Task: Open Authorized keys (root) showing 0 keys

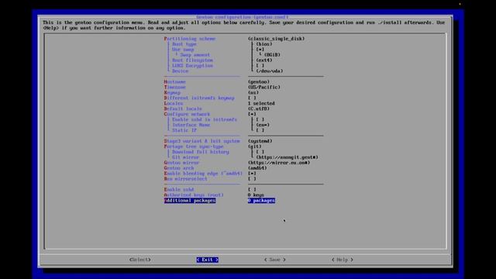Action: click(214, 195)
